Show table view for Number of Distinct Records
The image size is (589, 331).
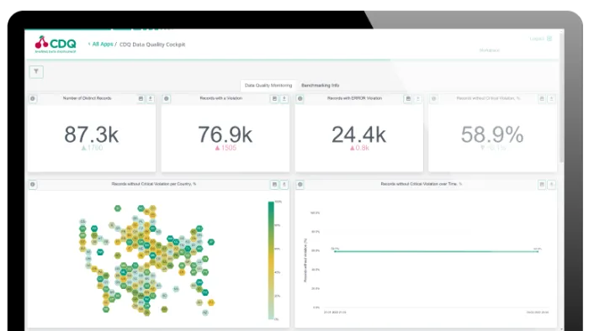tap(141, 98)
